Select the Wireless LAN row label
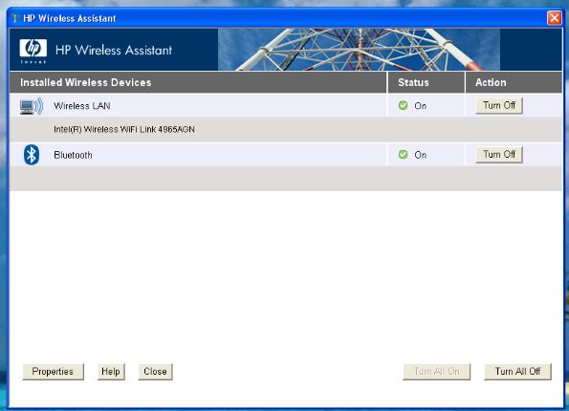 [x=82, y=106]
